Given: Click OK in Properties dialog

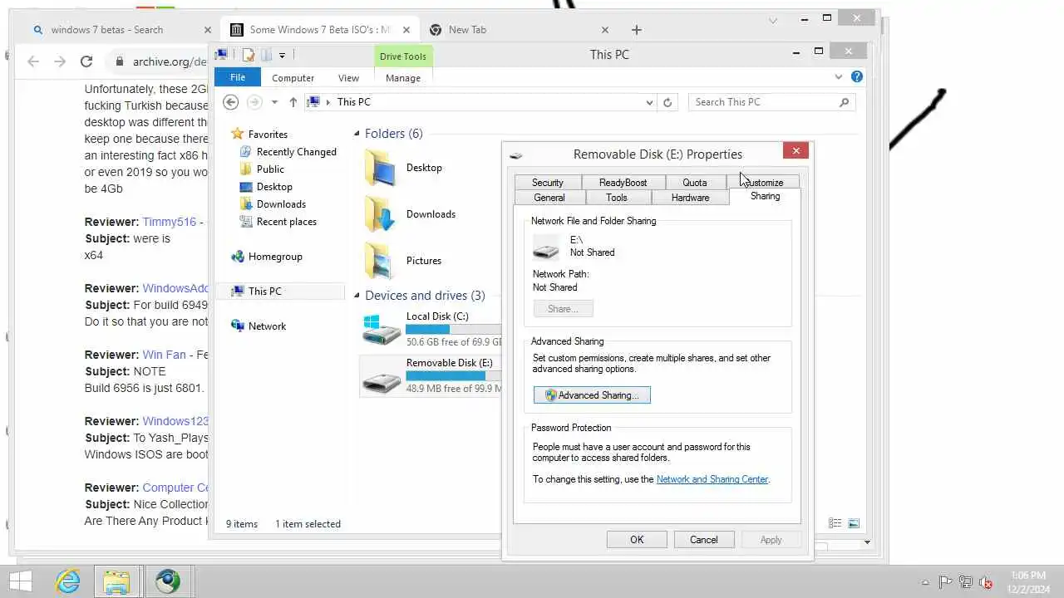Looking at the screenshot, I should pos(637,540).
